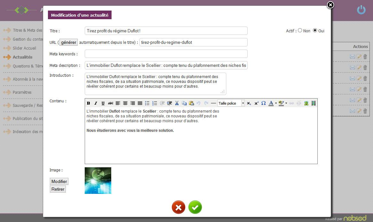This screenshot has width=373, height=222.
Task: Confirm with the green checkmark button
Action: click(195, 207)
